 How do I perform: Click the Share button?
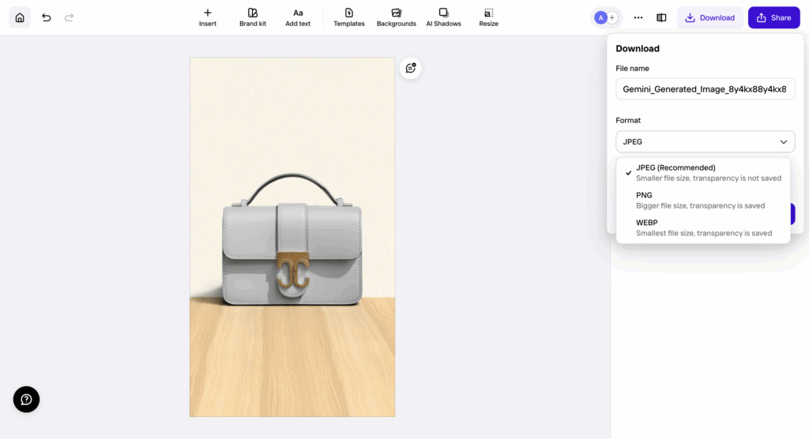click(x=773, y=17)
